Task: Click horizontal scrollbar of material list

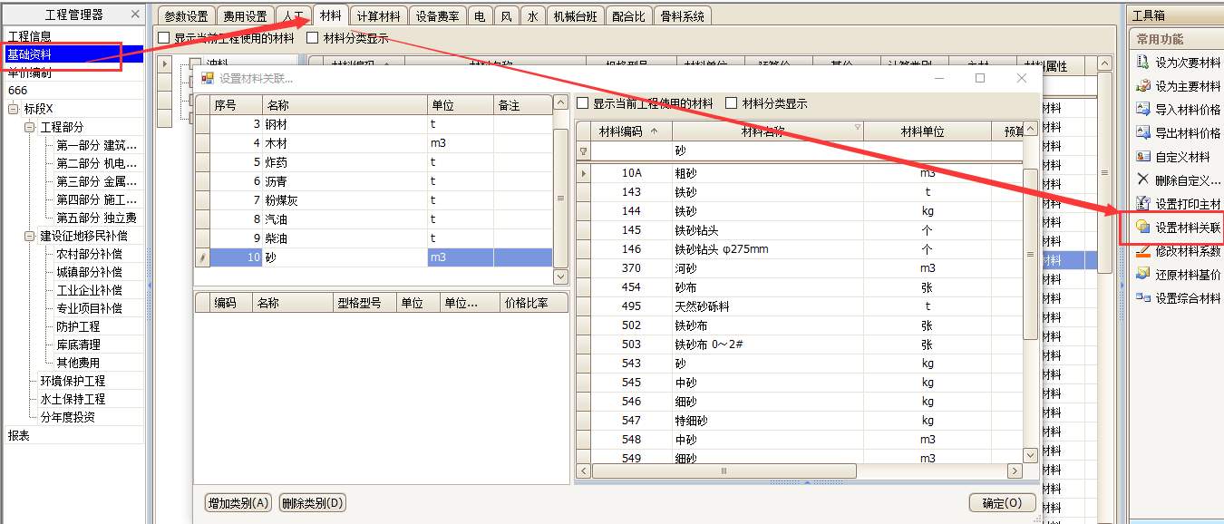Action: tap(724, 471)
